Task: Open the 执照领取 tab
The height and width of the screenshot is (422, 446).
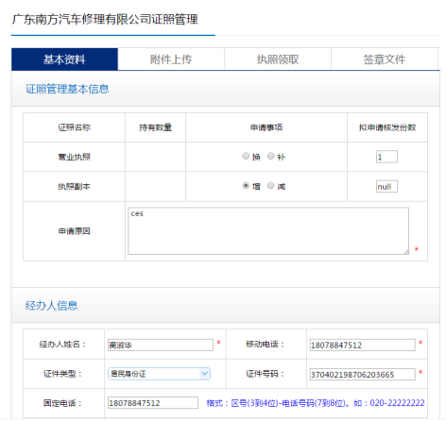Action: (x=278, y=59)
